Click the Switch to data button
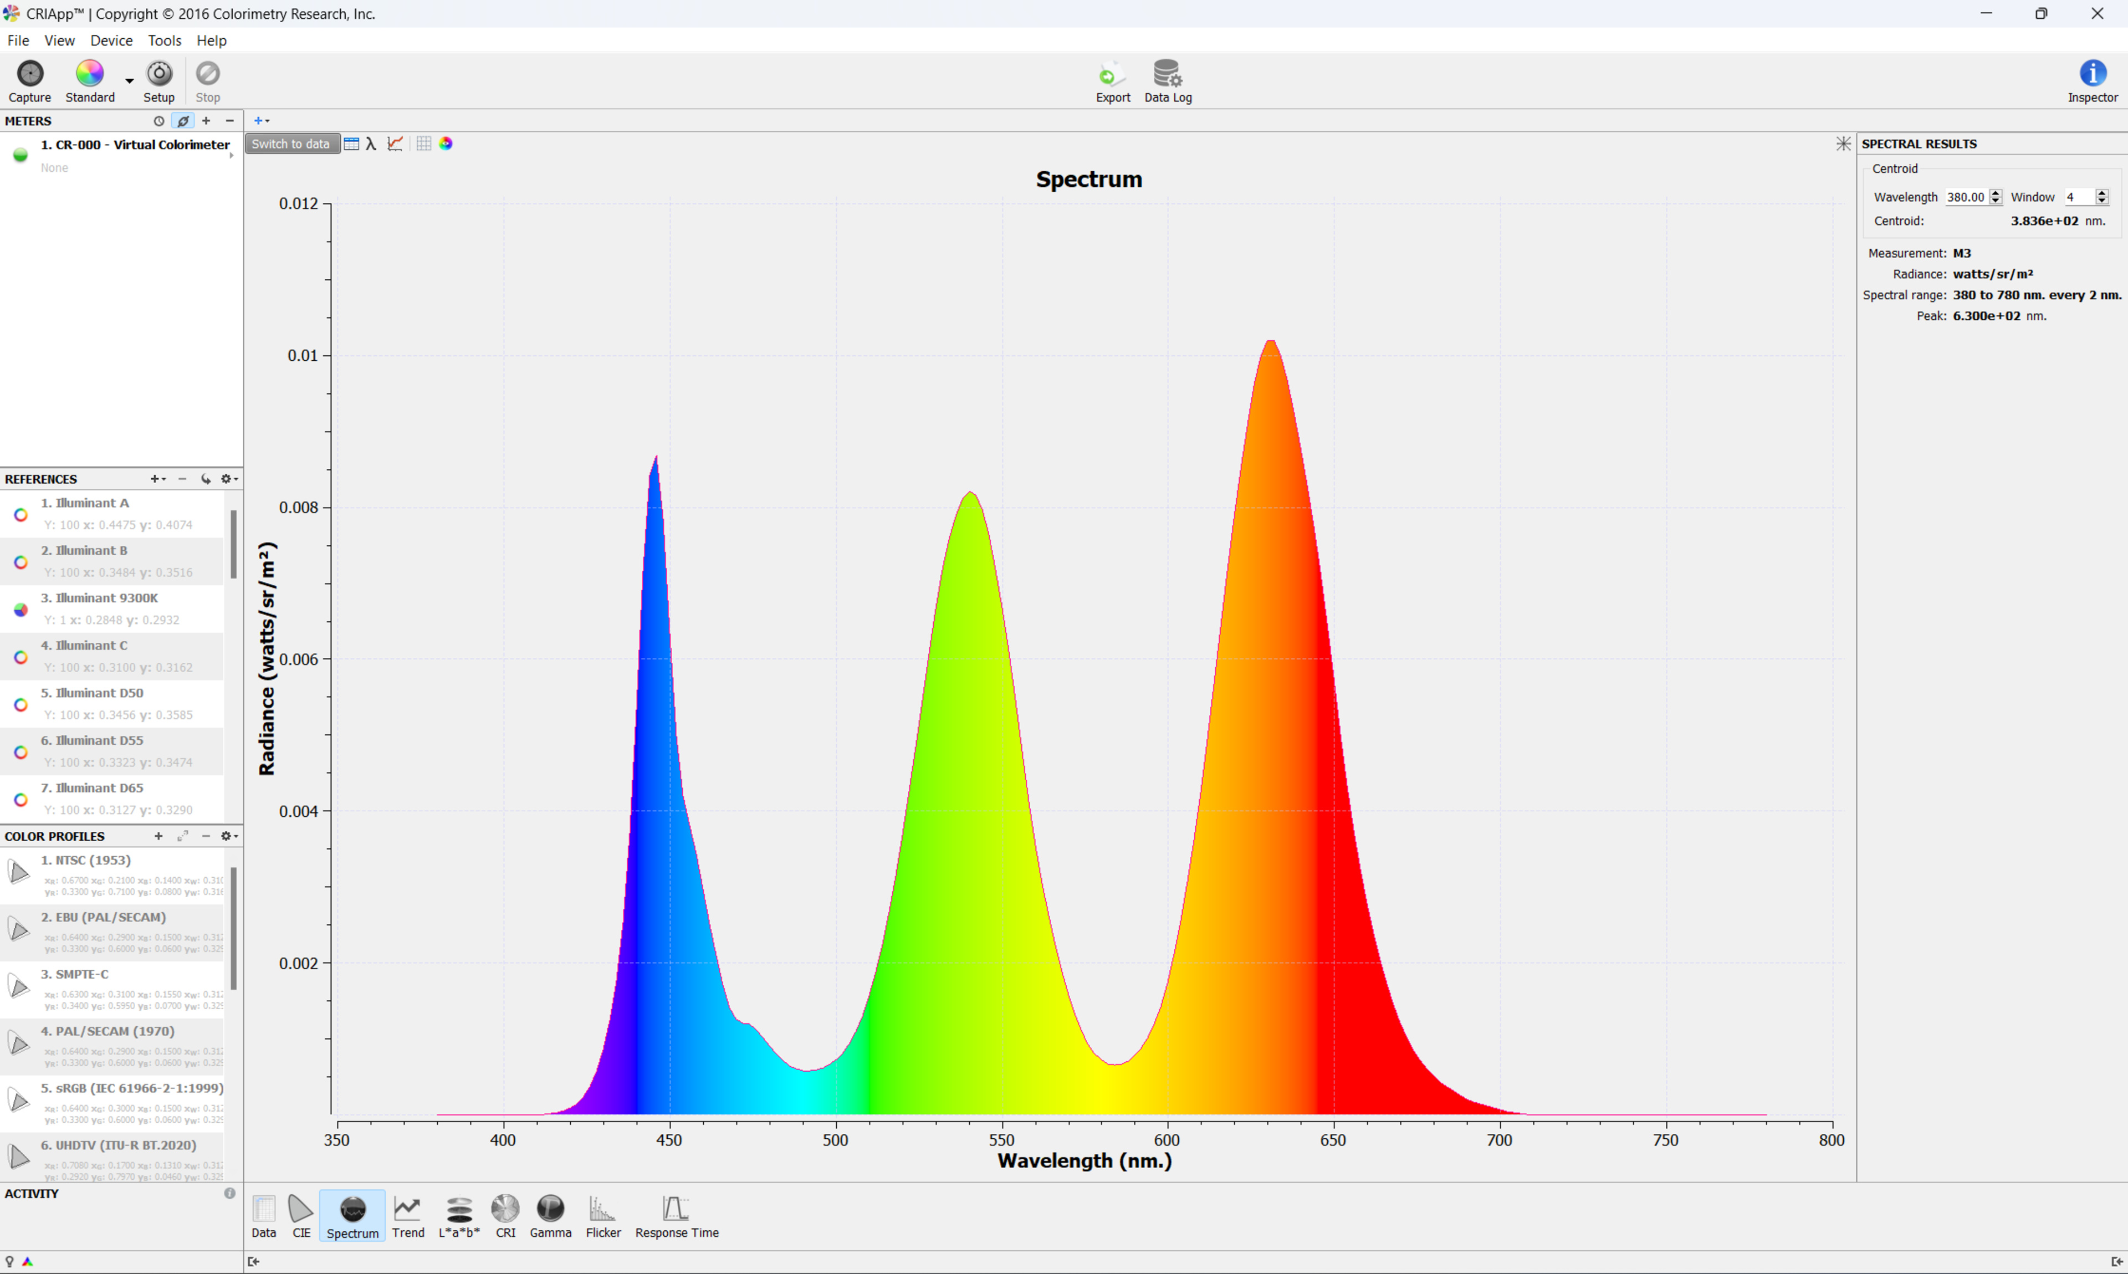Image resolution: width=2128 pixels, height=1274 pixels. tap(291, 144)
